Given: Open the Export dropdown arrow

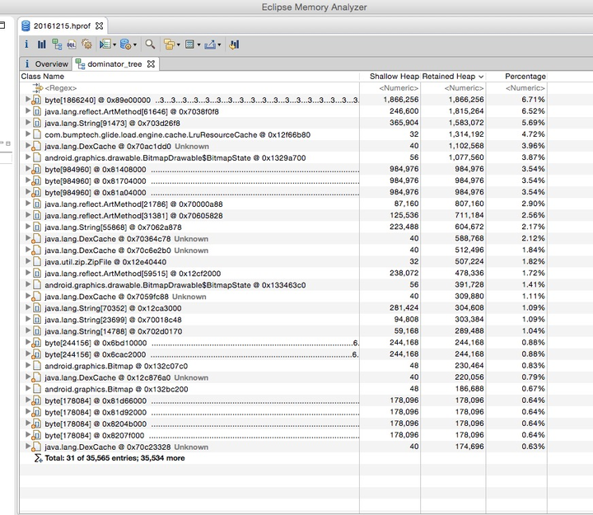Looking at the screenshot, I should [x=219, y=44].
